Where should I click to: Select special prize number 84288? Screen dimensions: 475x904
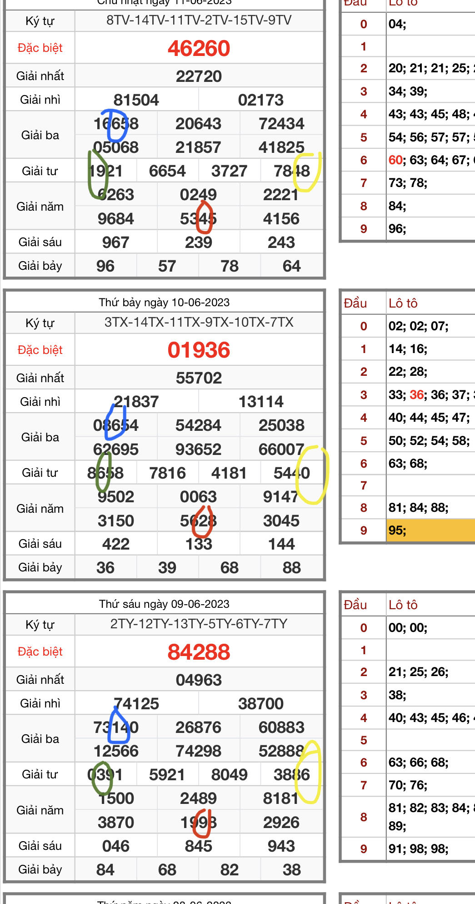[199, 651]
